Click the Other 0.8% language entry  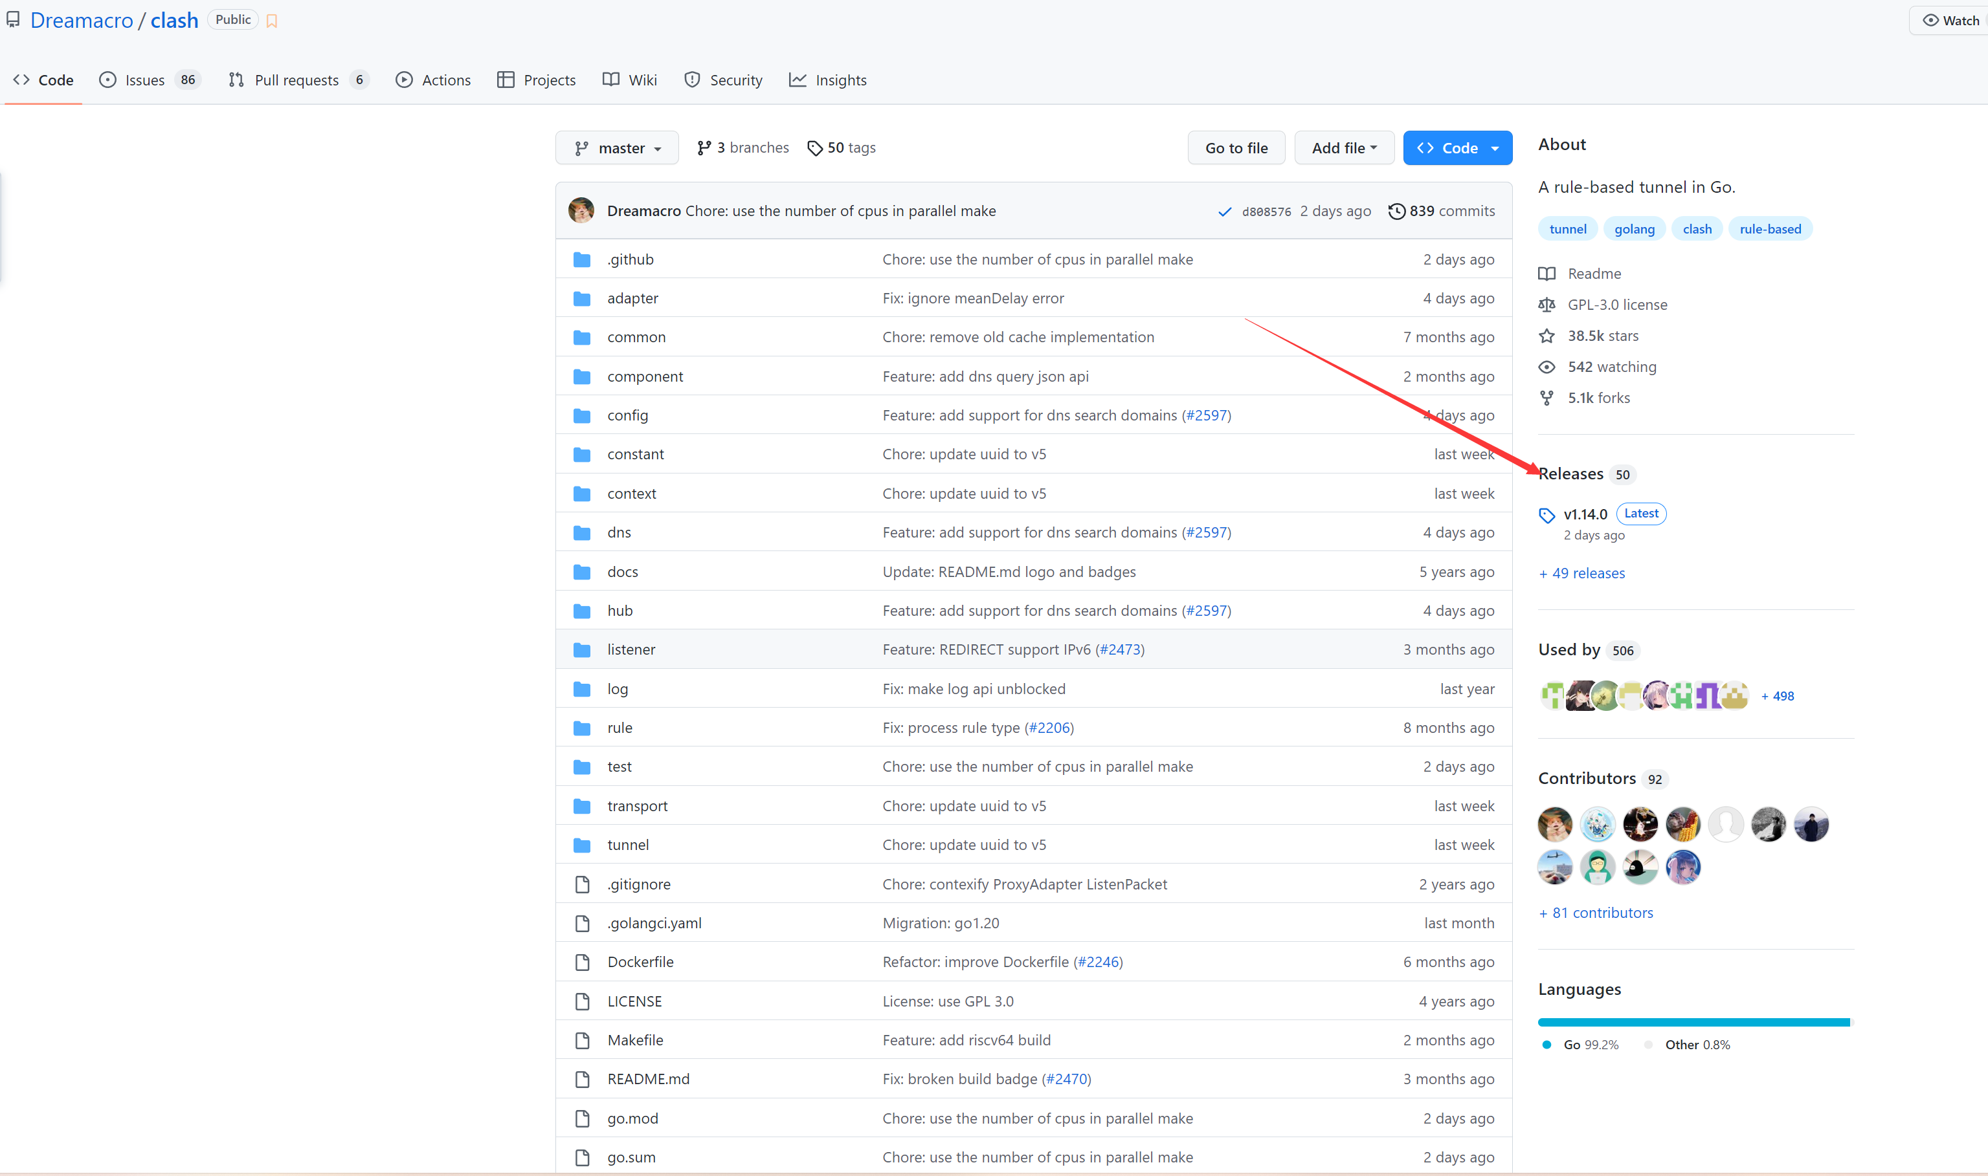pos(1688,1045)
